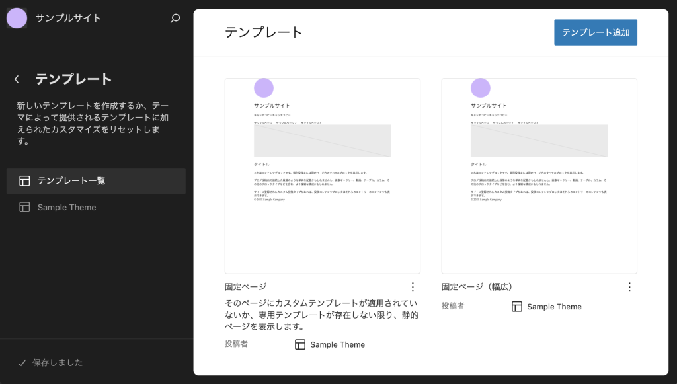Screen dimensions: 677x384
Task: Click the Sample Theme author text under 固定ページ
Action: pyautogui.click(x=337, y=344)
